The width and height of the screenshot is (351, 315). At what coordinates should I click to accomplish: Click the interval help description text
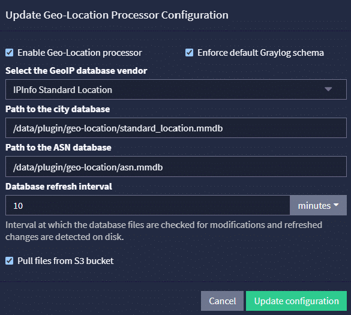pyautogui.click(x=164, y=231)
